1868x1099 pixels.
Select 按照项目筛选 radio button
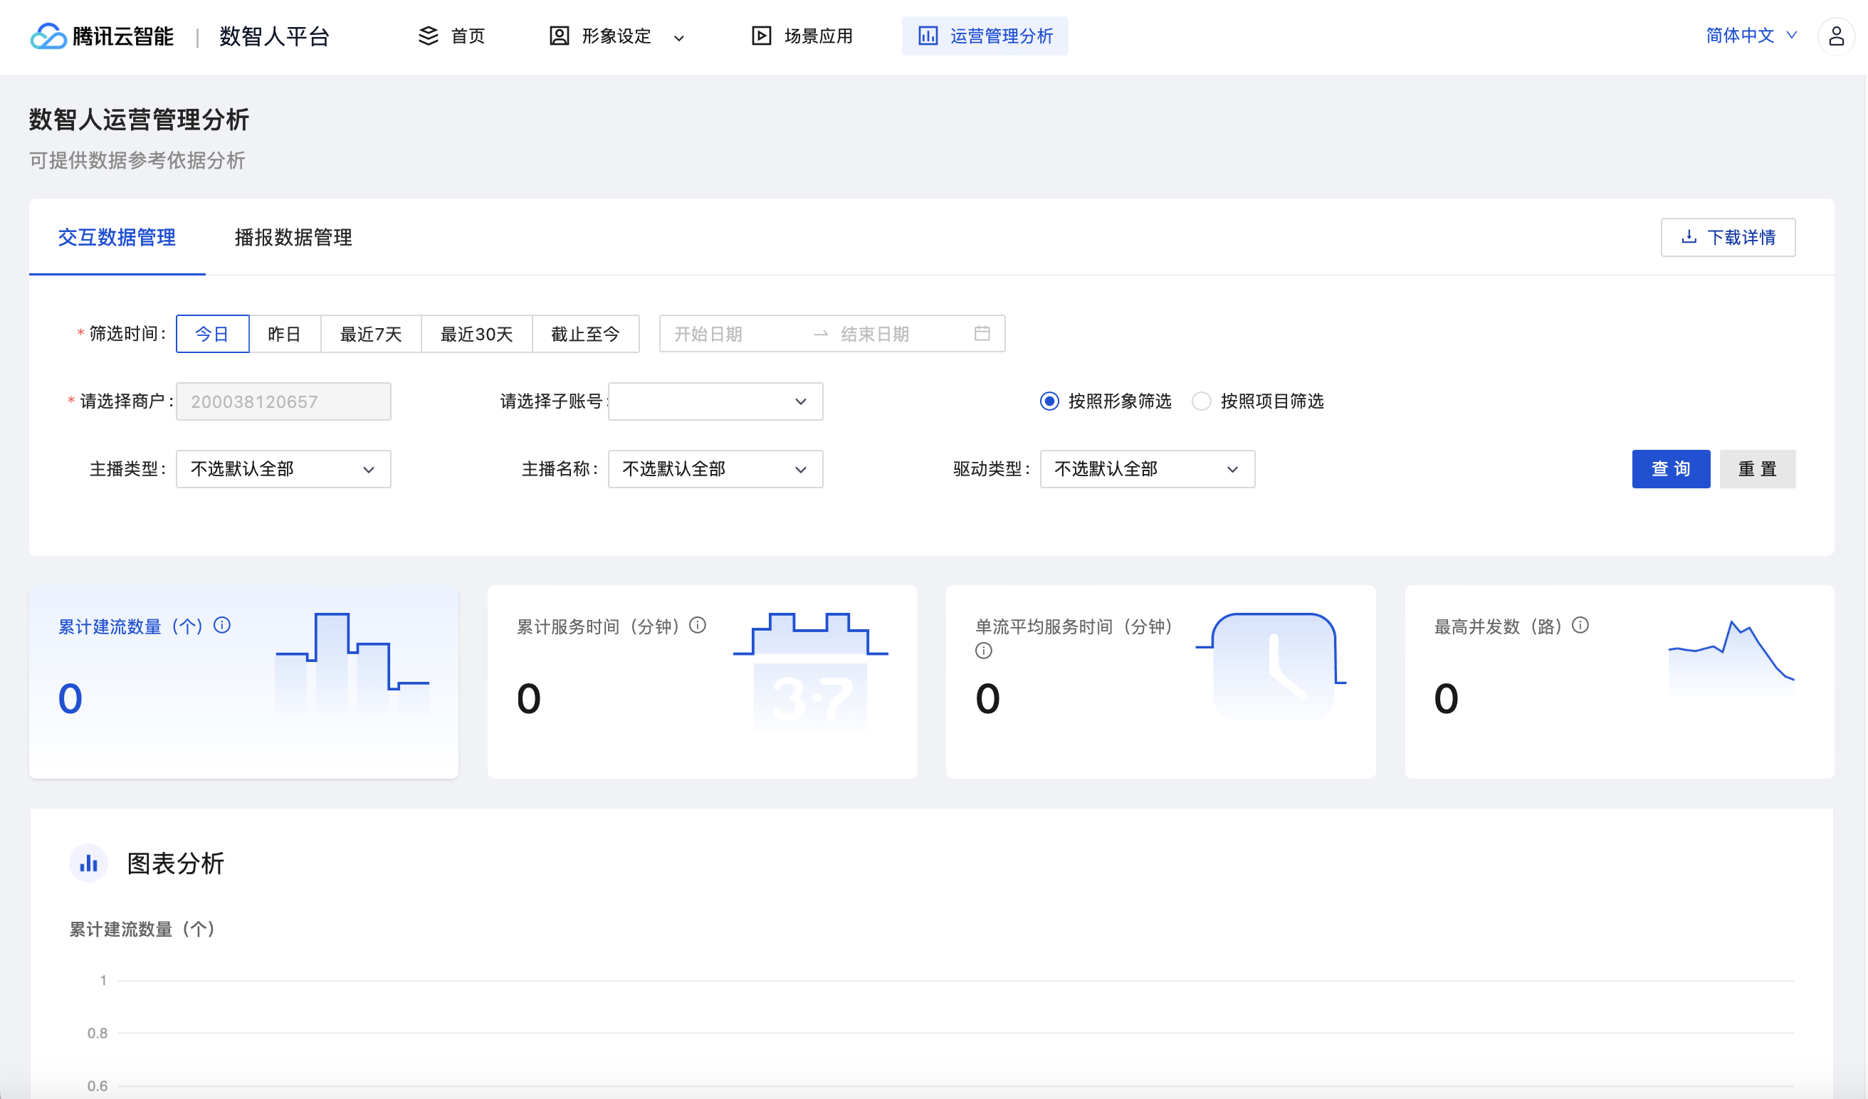[1201, 401]
